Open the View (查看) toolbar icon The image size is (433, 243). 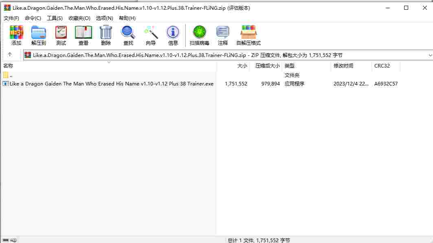[x=84, y=35]
